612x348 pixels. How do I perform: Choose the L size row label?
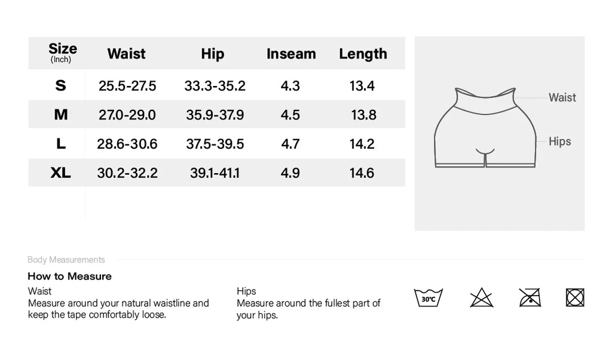click(x=61, y=144)
